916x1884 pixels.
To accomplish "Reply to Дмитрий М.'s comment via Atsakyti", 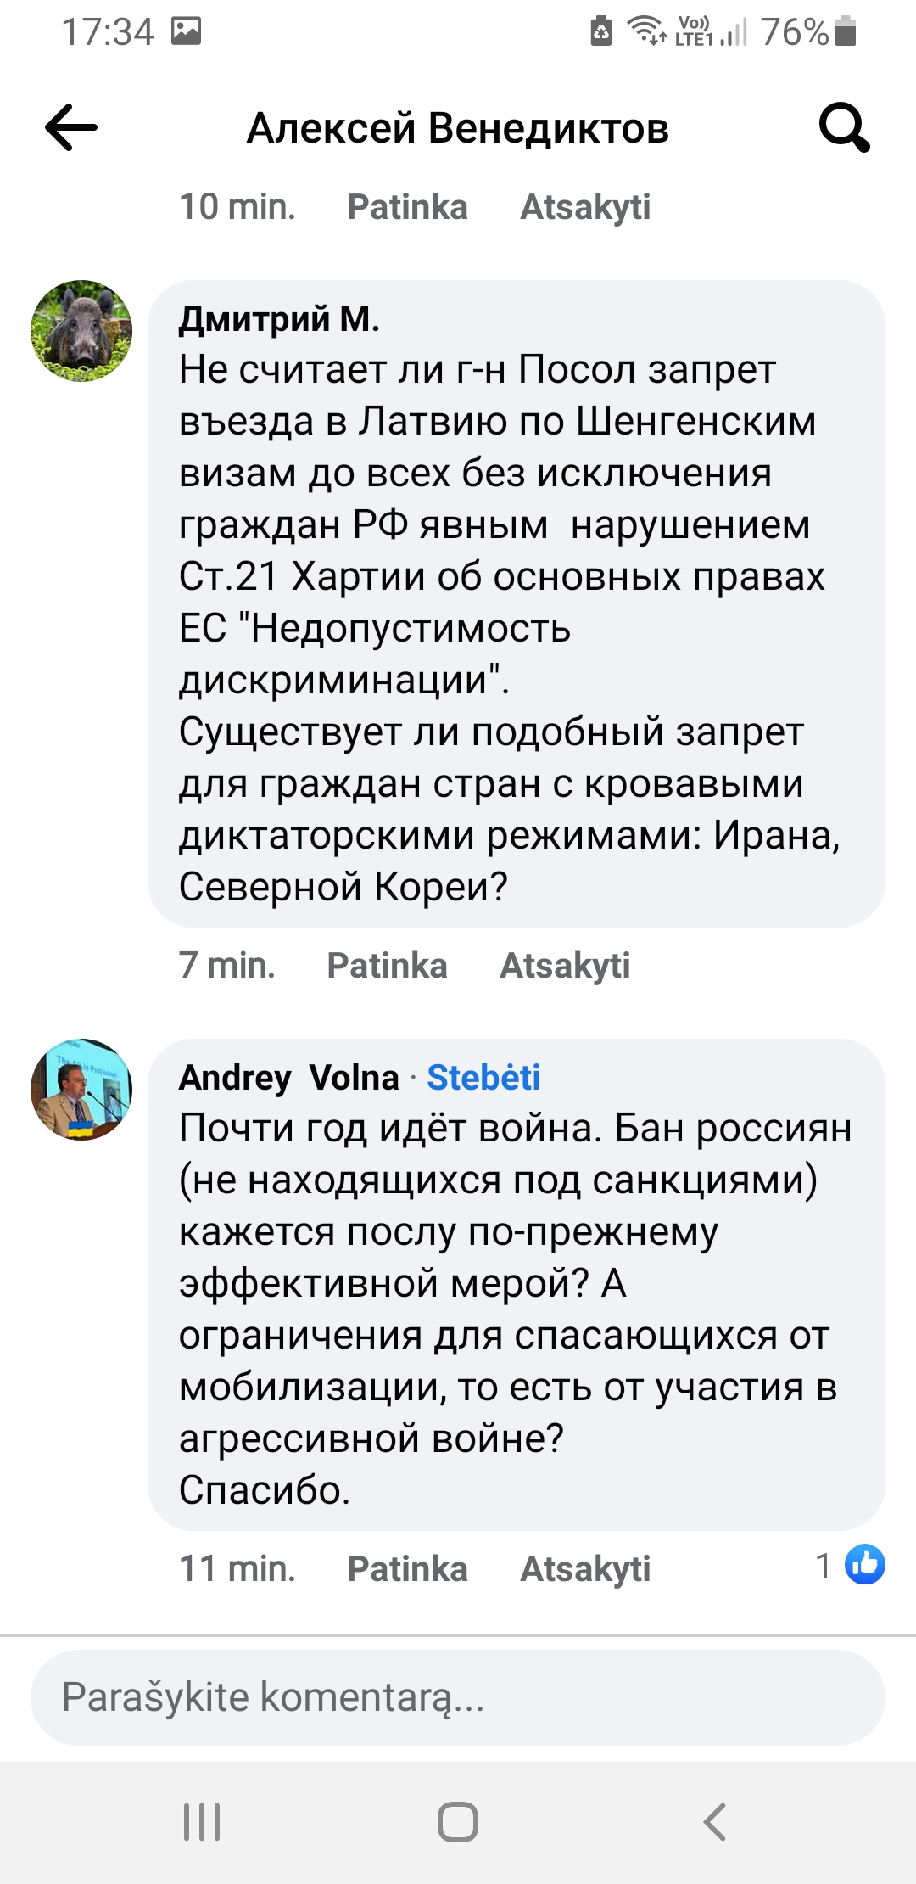I will (x=565, y=966).
